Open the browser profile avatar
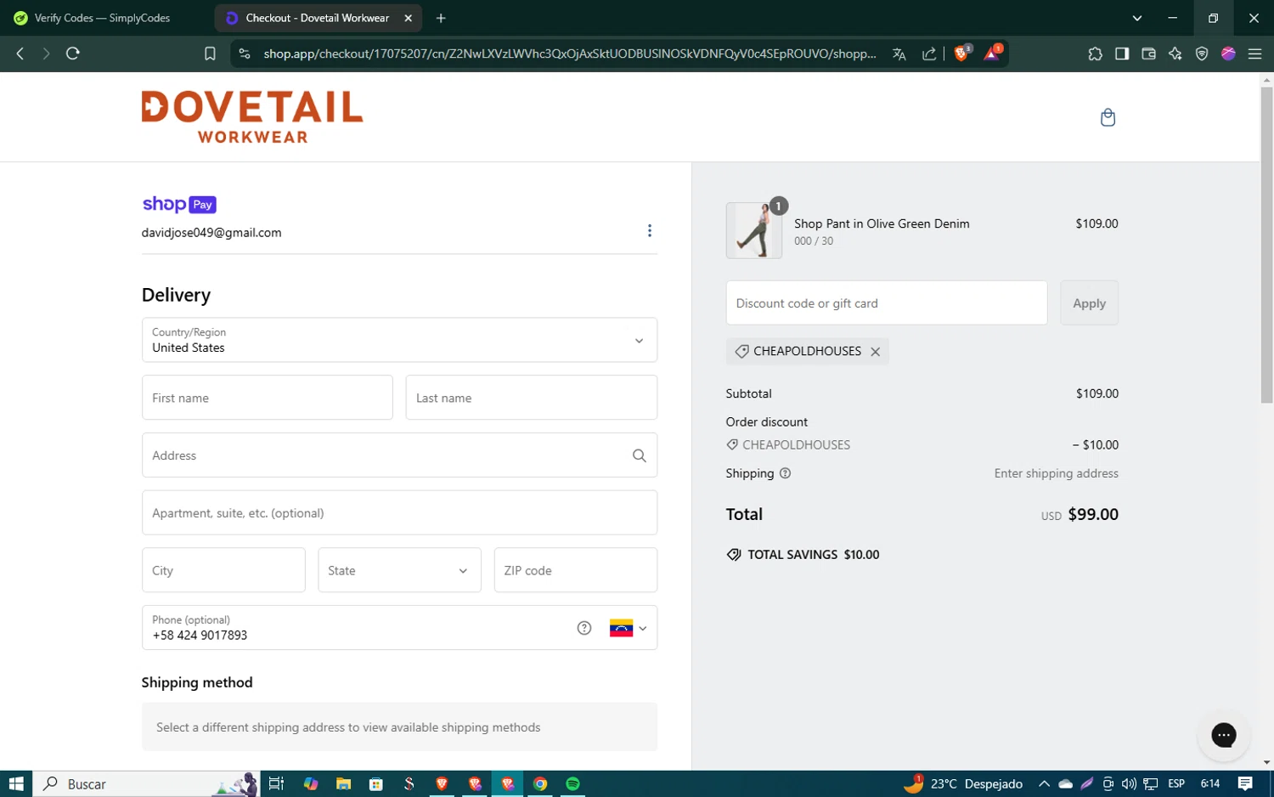Image resolution: width=1274 pixels, height=797 pixels. point(1228,54)
